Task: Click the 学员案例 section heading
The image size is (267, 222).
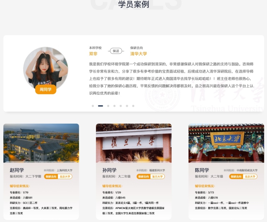Action: [x=134, y=4]
